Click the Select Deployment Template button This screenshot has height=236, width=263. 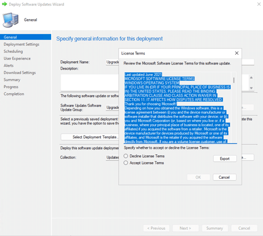click(90, 137)
